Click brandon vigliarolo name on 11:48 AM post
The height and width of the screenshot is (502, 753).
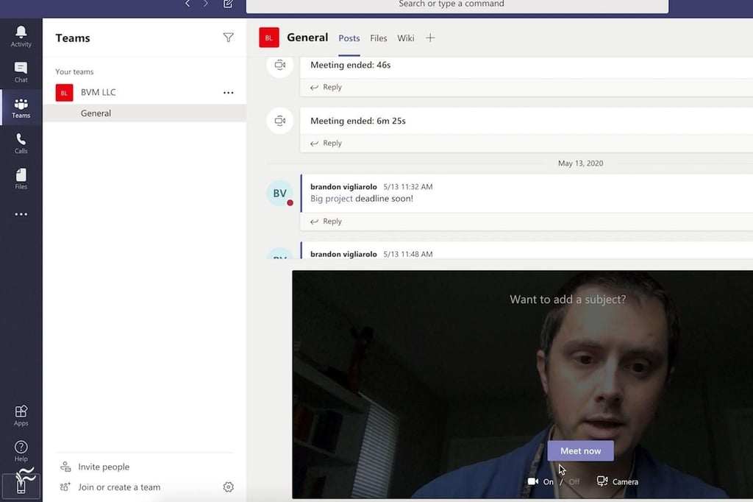pos(343,254)
